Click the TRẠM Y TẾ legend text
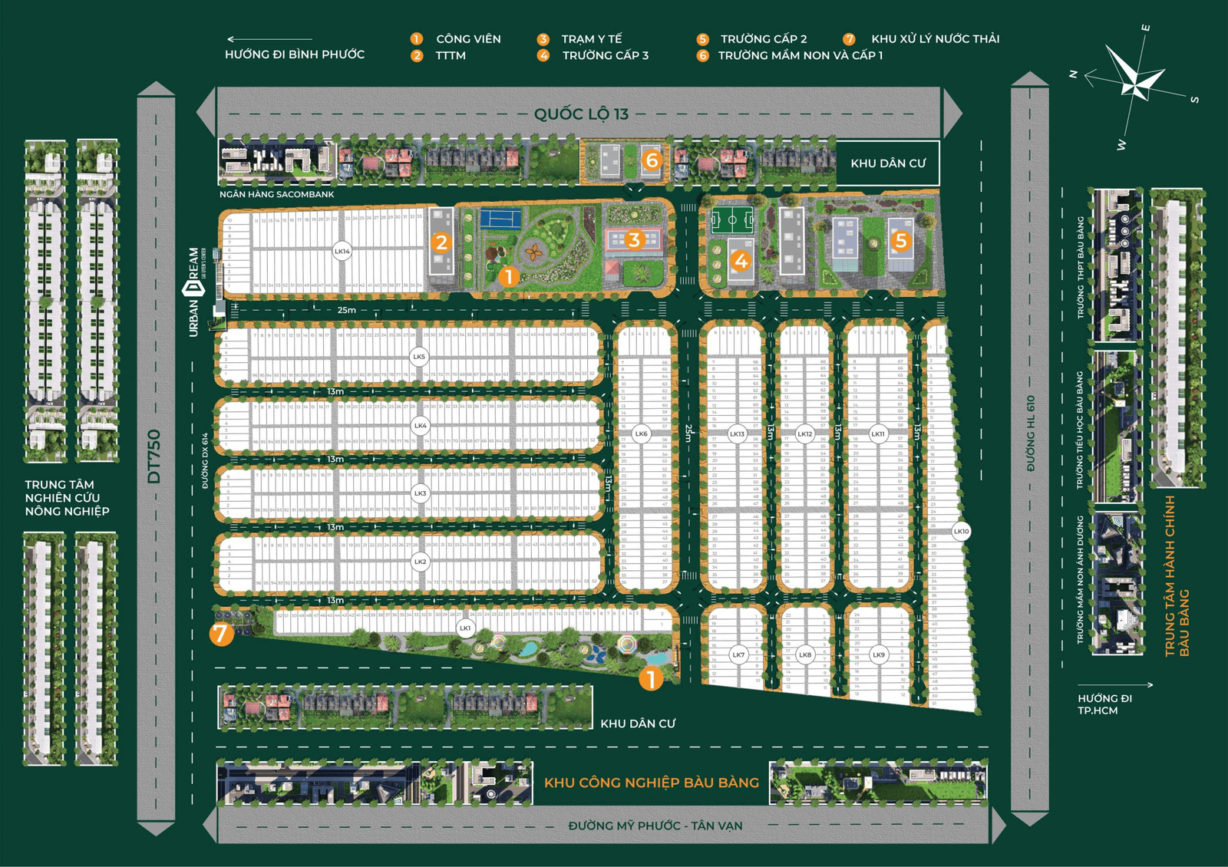This screenshot has height=867, width=1228. [x=592, y=39]
